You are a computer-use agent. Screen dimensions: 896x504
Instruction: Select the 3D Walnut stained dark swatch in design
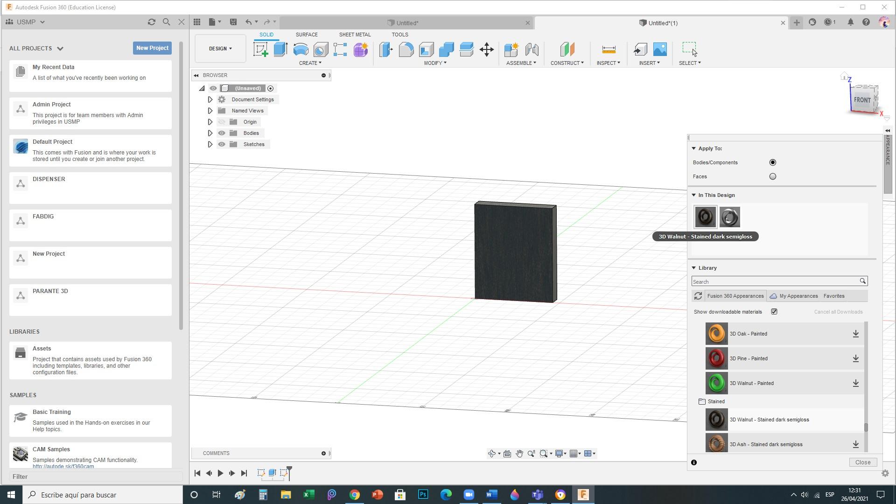[705, 217]
